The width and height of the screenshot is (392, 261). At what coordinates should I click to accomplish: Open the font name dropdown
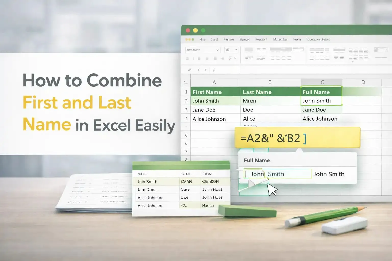tap(203, 50)
